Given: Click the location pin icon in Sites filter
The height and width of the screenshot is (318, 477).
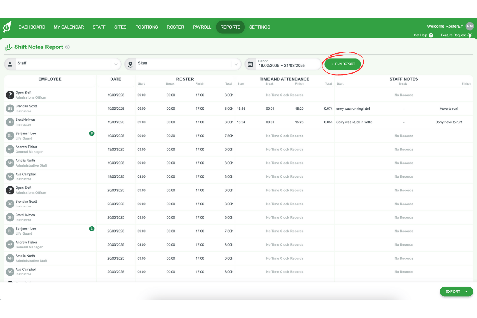Looking at the screenshot, I should click(x=130, y=64).
